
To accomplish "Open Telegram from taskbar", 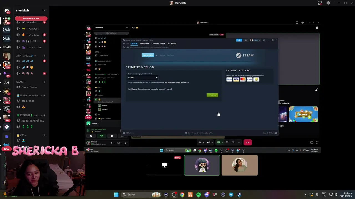I will 231,195.
